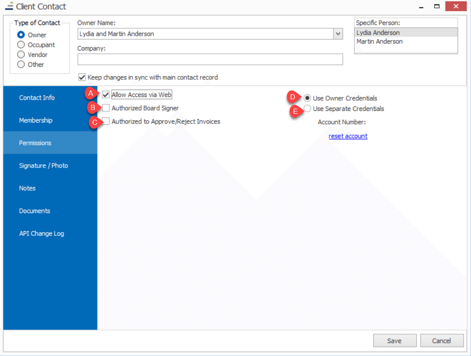471x356 pixels.
Task: Open the Membership tab
Action: point(50,120)
